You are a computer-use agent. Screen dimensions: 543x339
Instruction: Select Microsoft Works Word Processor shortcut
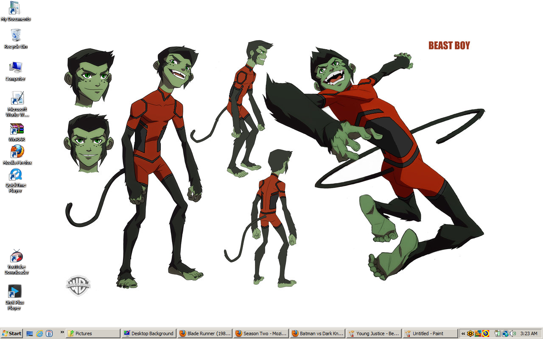click(17, 104)
